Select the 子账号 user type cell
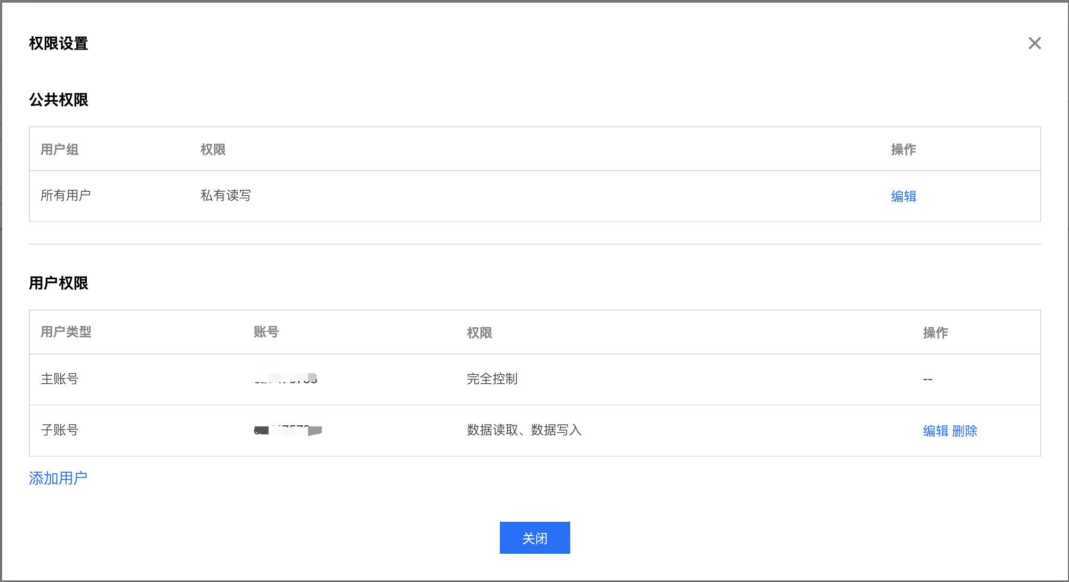1069x582 pixels. (x=60, y=430)
